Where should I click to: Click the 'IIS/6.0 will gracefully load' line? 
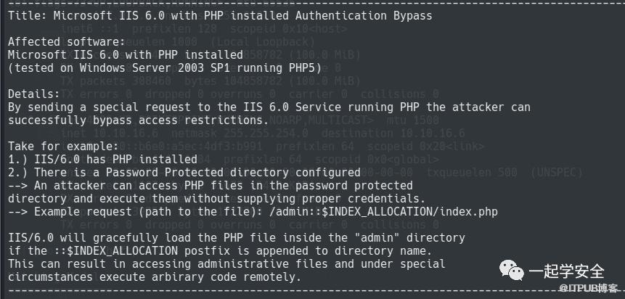(x=236, y=237)
